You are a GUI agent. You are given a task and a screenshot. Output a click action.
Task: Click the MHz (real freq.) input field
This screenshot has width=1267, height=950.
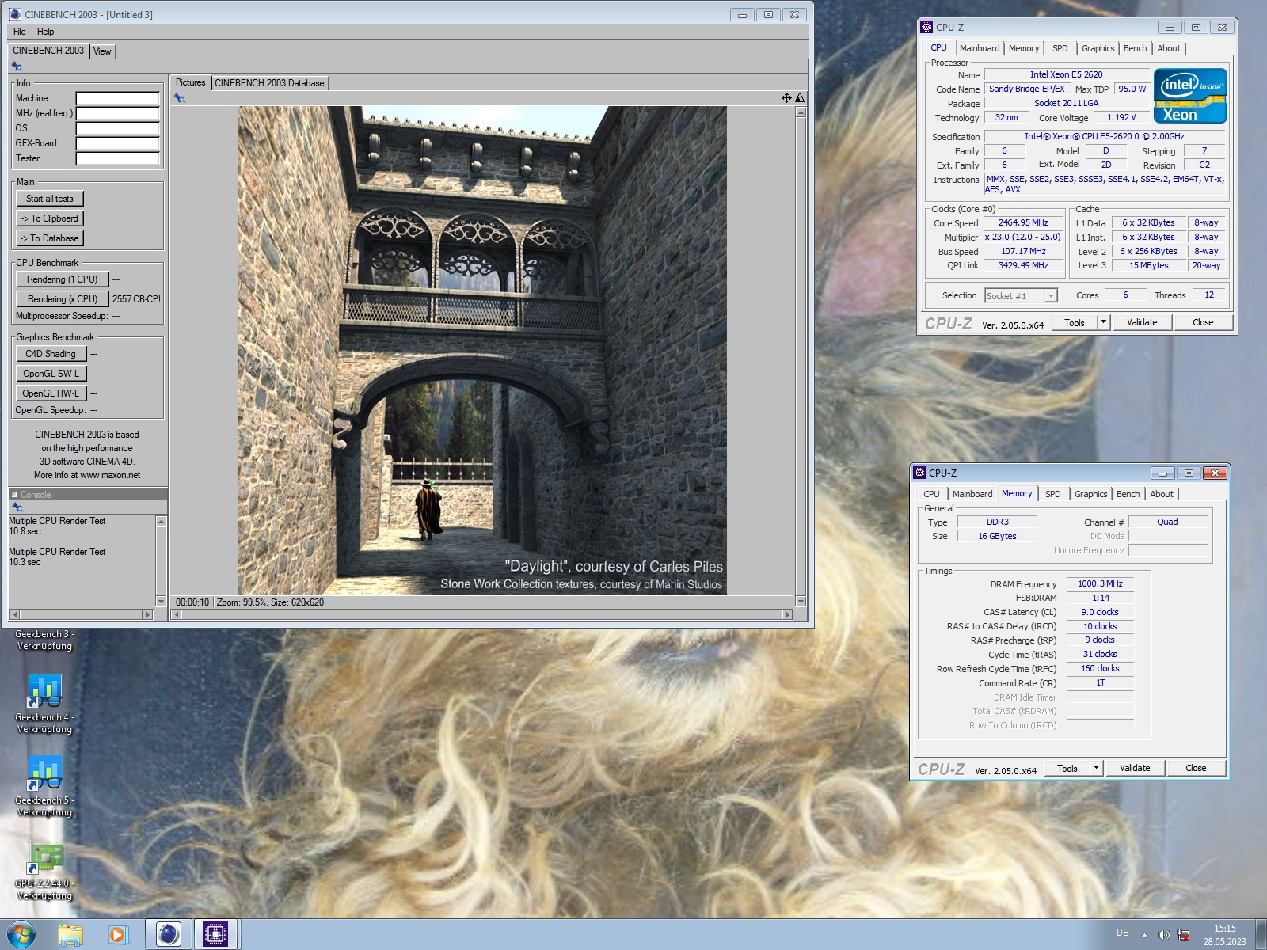[x=117, y=113]
